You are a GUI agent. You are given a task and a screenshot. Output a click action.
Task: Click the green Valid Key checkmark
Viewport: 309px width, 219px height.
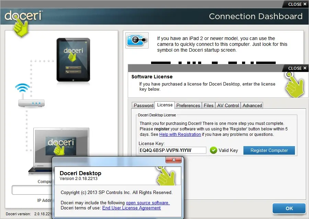214,150
